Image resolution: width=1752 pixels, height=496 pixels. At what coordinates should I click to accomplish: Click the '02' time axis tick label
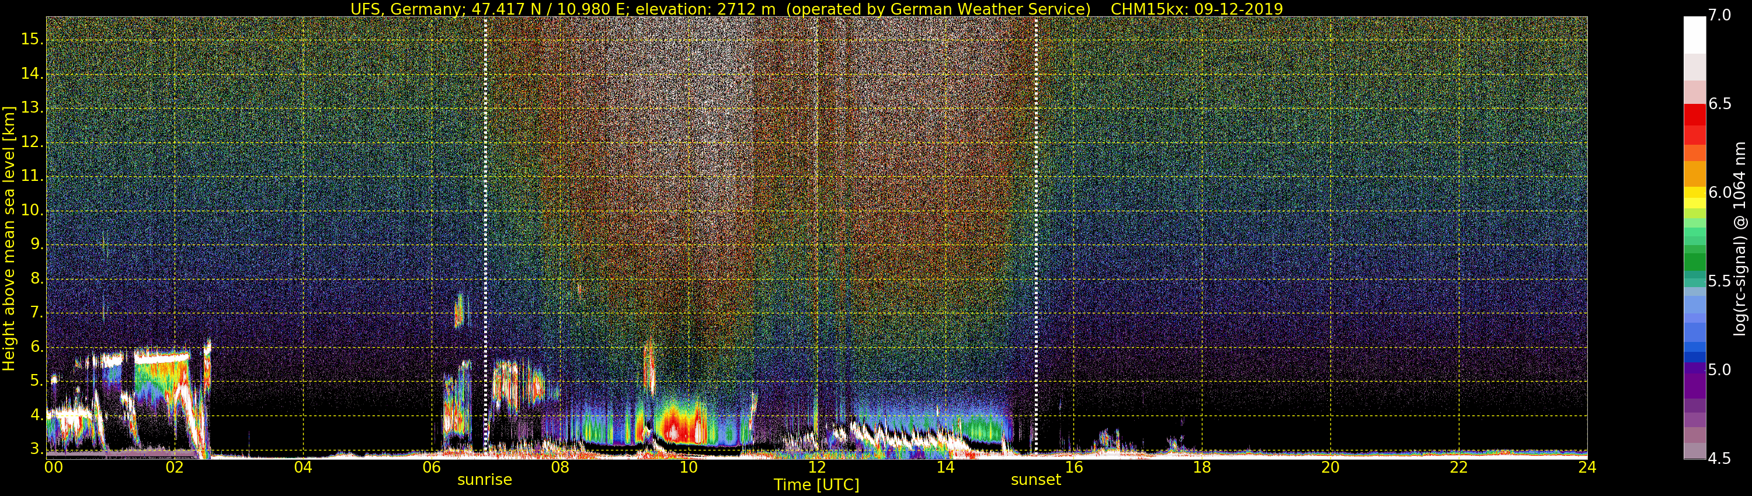(175, 467)
